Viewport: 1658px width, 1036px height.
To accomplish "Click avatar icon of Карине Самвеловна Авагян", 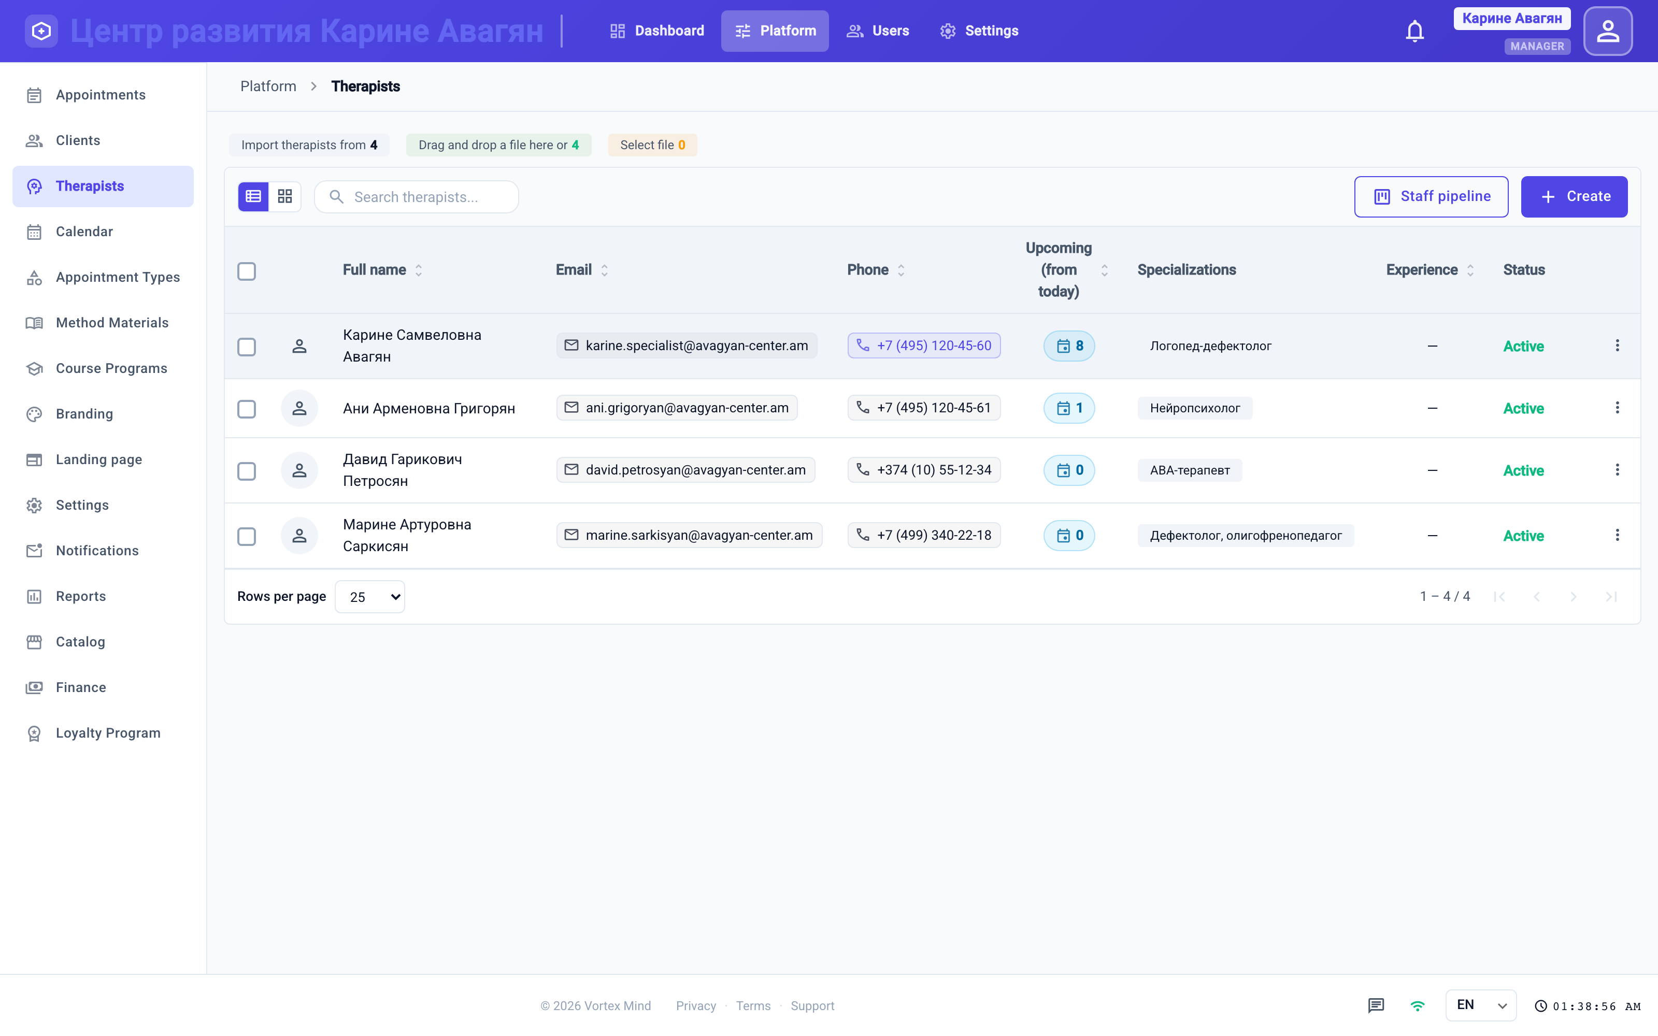I will tap(299, 346).
